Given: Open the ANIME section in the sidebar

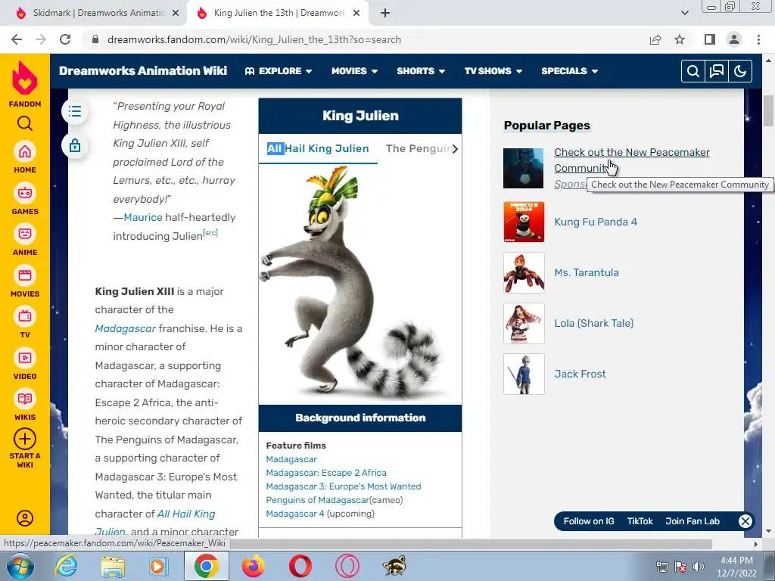Looking at the screenshot, I should 25,240.
